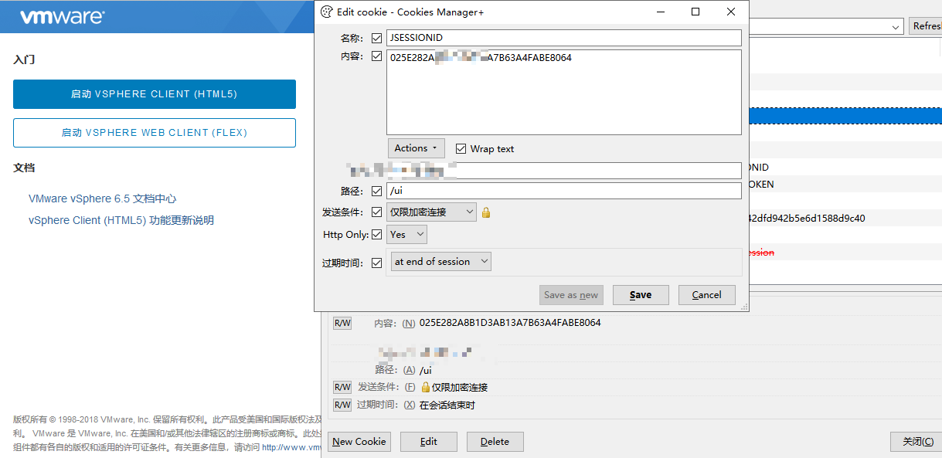The height and width of the screenshot is (458, 942).
Task: Toggle the 名称 checkbox
Action: (377, 38)
